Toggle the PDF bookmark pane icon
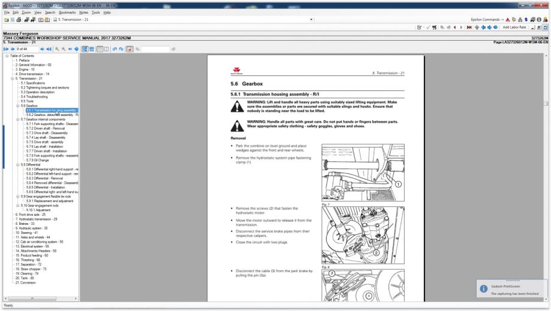551x311 pixels. [130, 49]
